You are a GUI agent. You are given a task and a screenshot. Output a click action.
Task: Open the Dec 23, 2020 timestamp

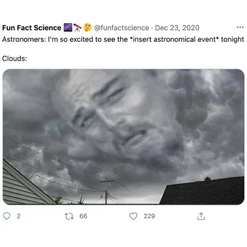pyautogui.click(x=177, y=28)
